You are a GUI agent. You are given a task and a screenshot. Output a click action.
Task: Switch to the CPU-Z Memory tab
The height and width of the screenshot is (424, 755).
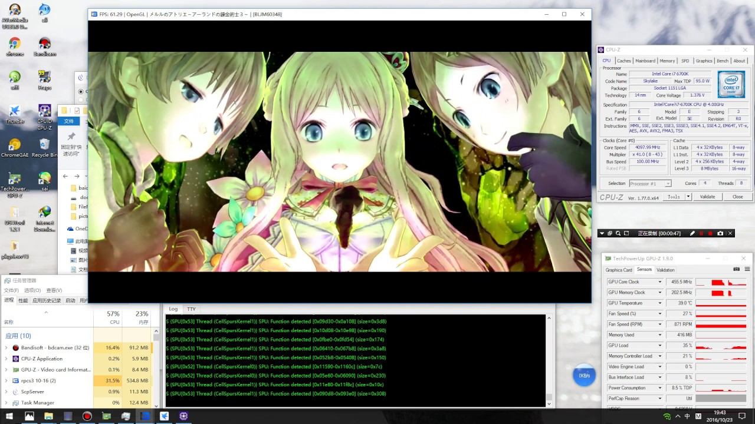pos(667,61)
